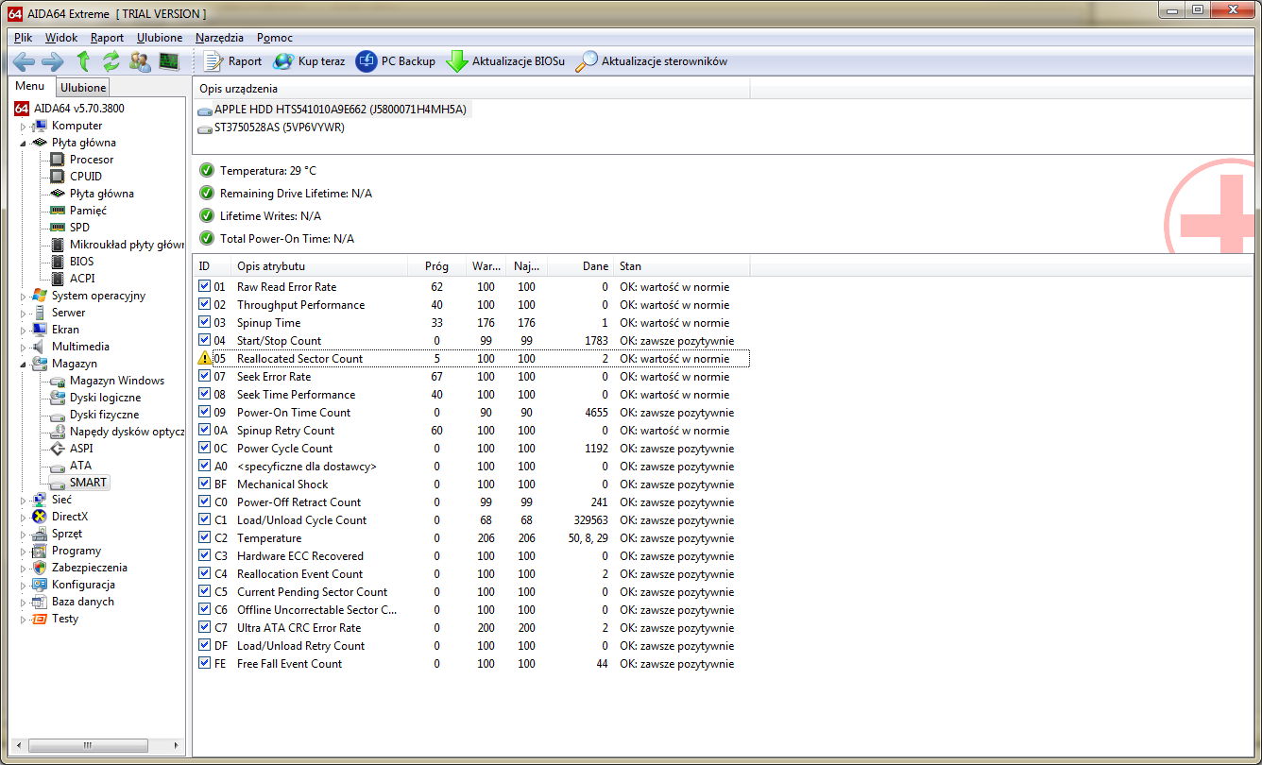Click the Kup teraz toolbar button
This screenshot has width=1262, height=765.
[x=309, y=62]
